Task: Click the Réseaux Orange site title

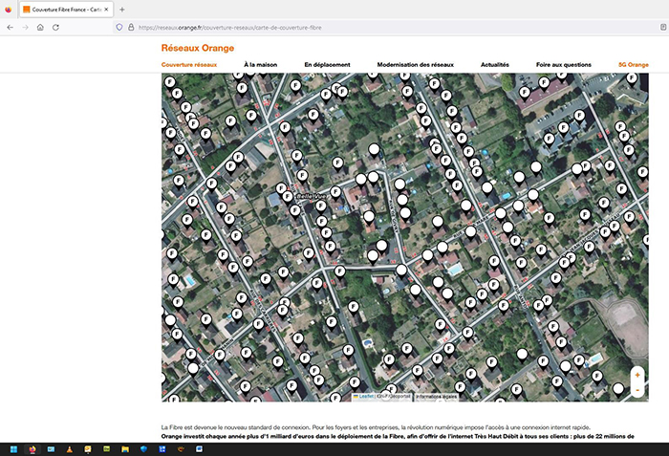Action: pyautogui.click(x=198, y=48)
